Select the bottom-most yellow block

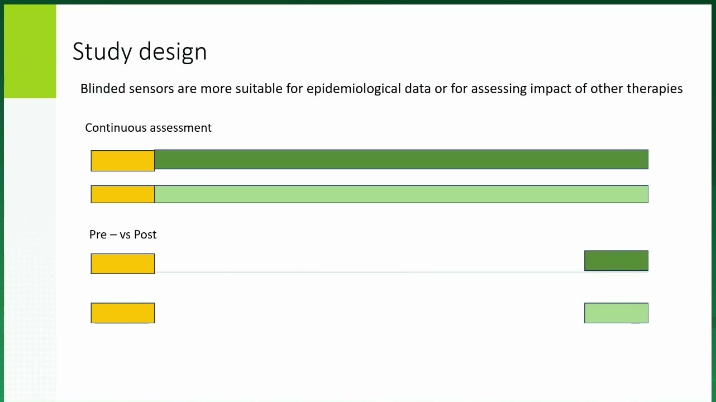pyautogui.click(x=123, y=313)
